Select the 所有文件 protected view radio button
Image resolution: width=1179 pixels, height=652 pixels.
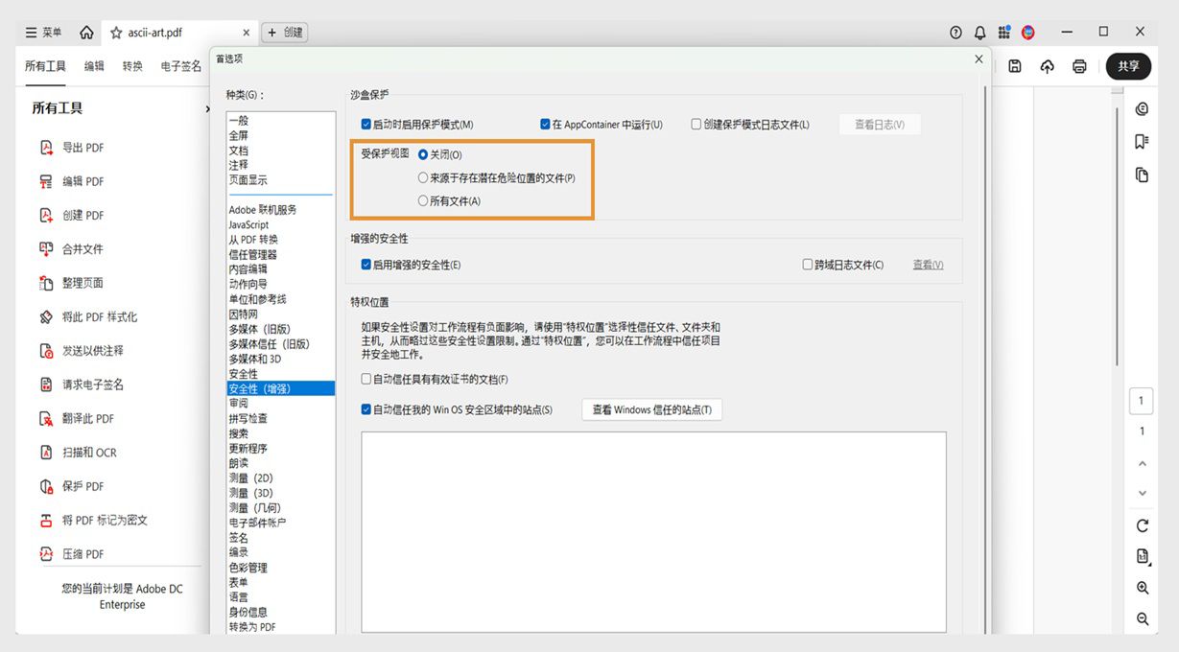point(421,200)
